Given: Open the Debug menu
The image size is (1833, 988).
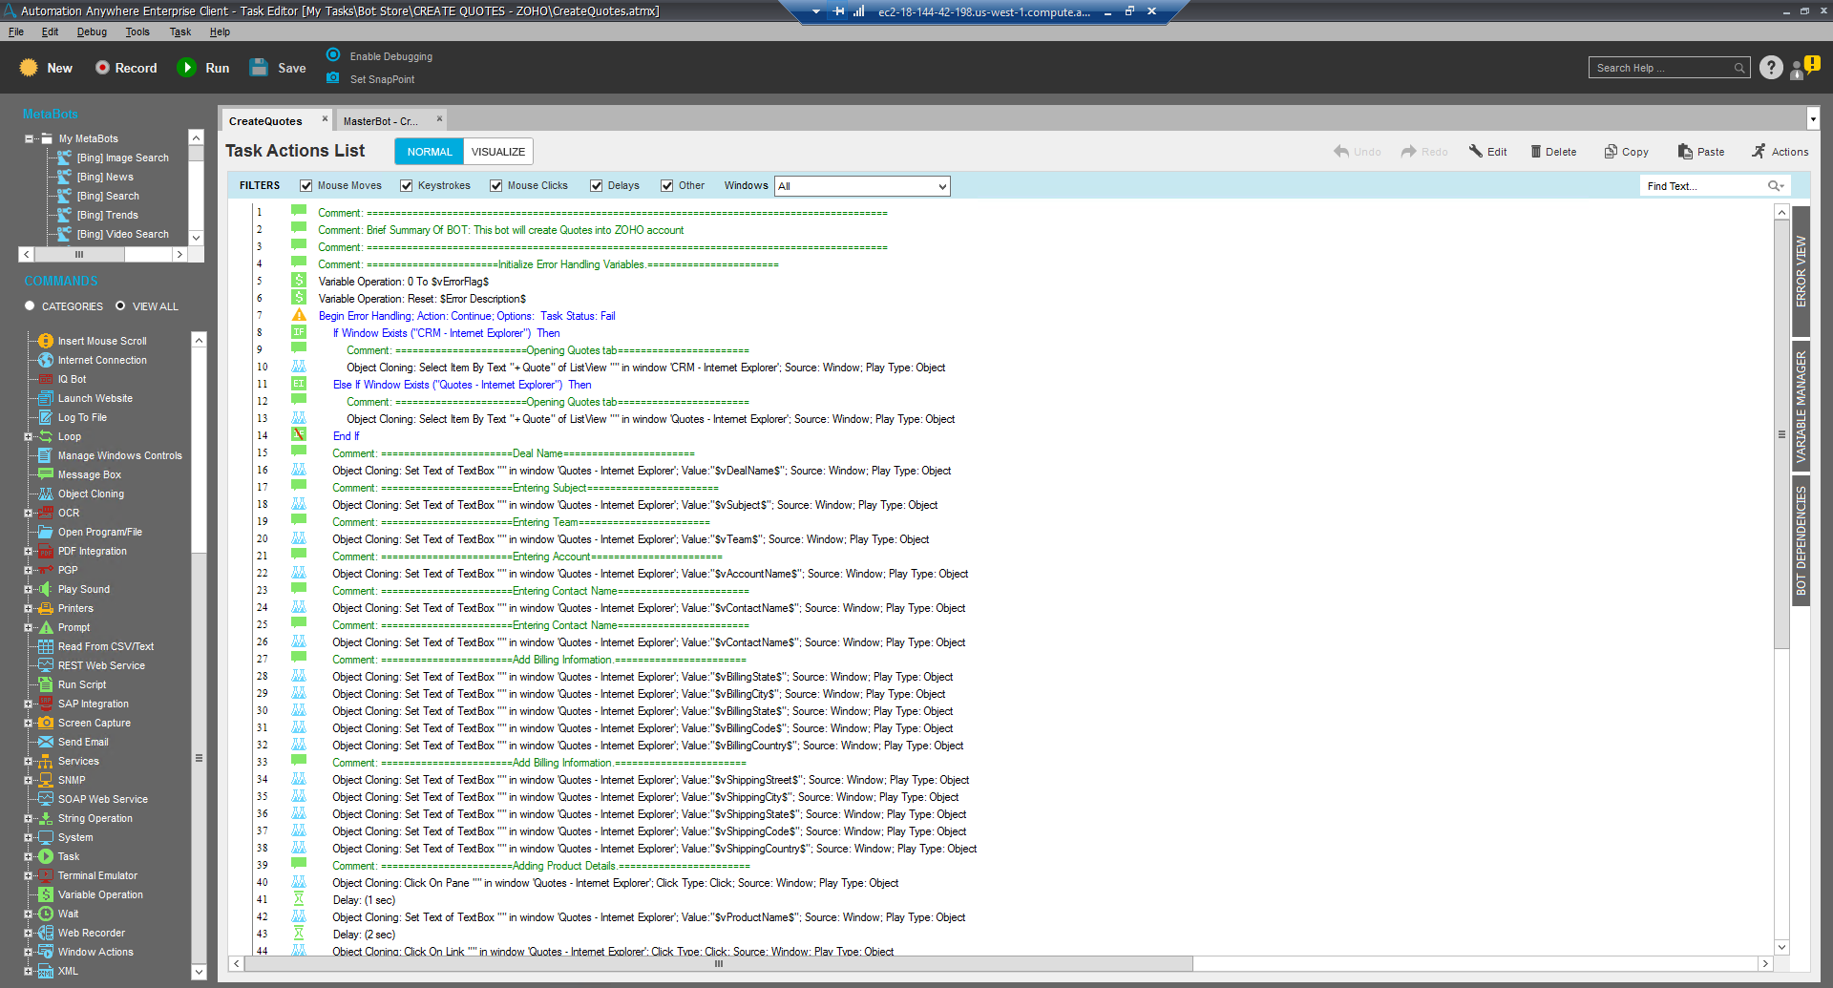Looking at the screenshot, I should [92, 32].
